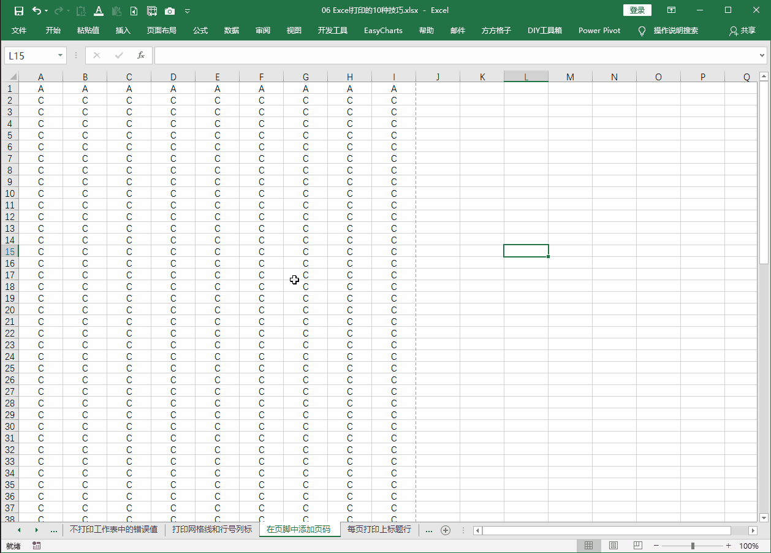Click the vertical scrollbar down arrow

click(764, 517)
